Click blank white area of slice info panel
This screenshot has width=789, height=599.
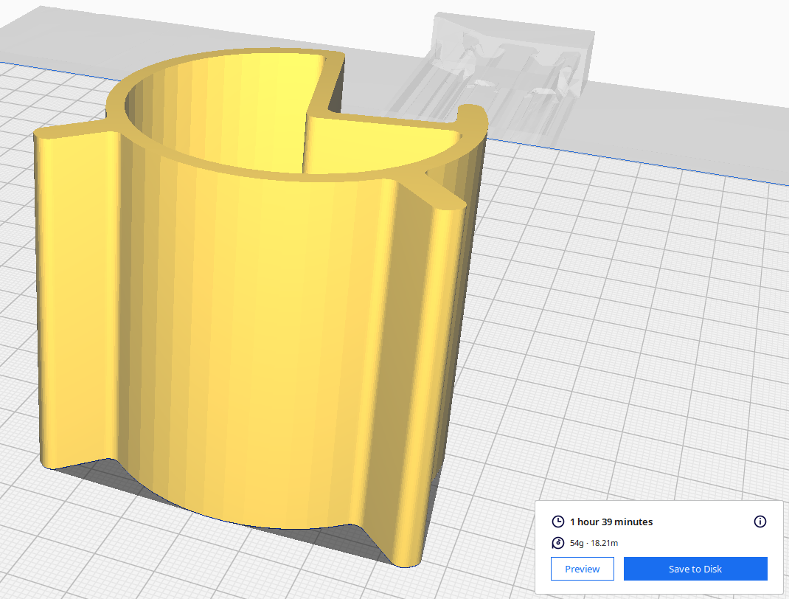[701, 544]
